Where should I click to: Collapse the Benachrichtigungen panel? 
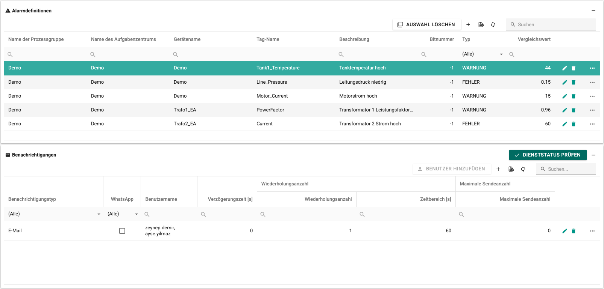tap(593, 155)
